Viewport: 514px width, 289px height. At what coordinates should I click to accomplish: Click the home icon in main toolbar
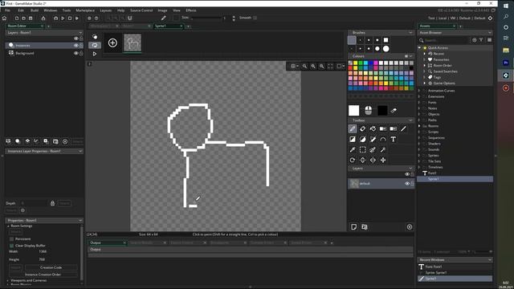(x=5, y=18)
